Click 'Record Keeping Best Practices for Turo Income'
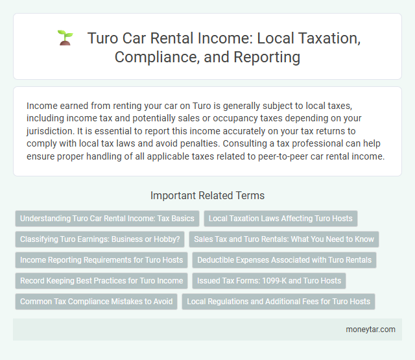 (x=101, y=281)
